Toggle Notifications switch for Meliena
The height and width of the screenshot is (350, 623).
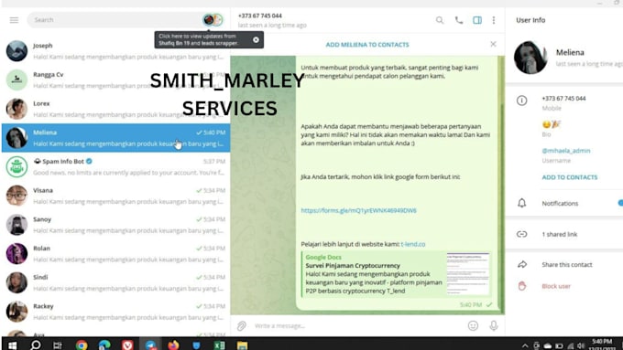pos(620,203)
